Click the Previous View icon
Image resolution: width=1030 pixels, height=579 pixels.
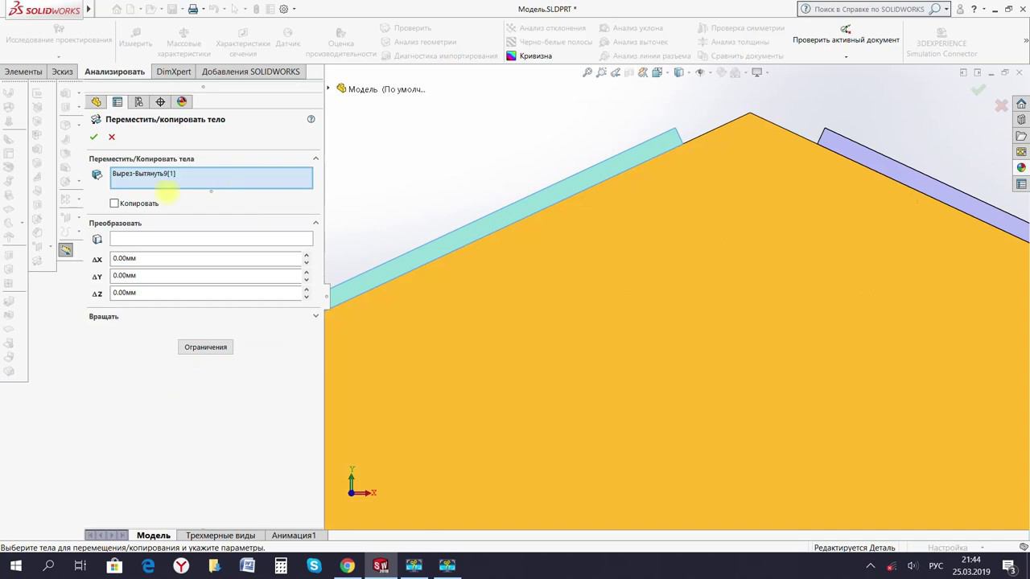coord(616,72)
